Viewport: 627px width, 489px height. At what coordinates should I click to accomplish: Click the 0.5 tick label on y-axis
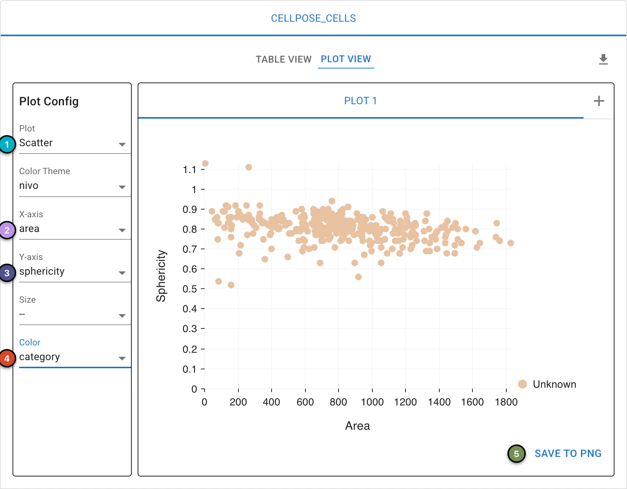click(189, 289)
